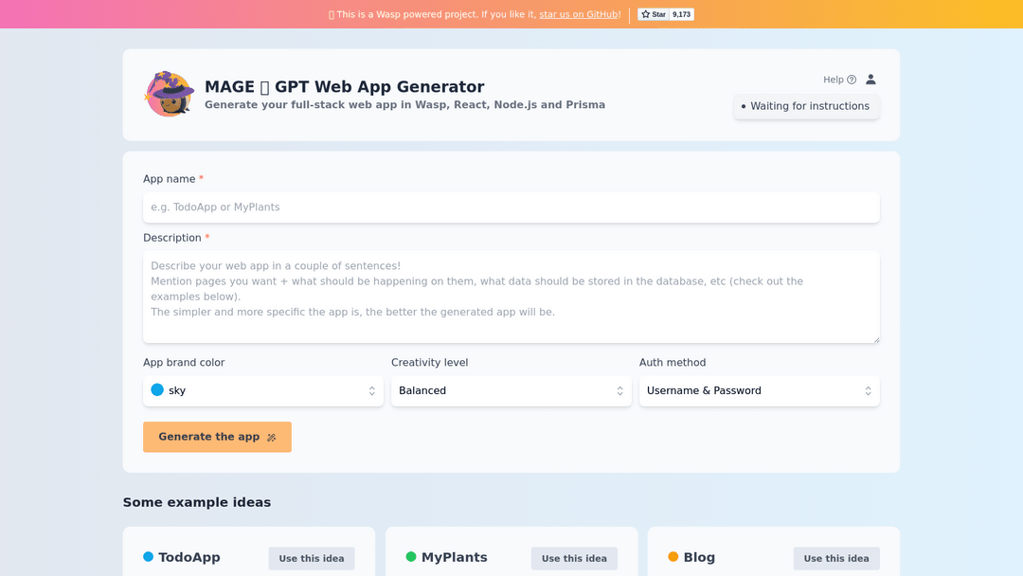Screen dimensions: 1023x576
Task: Click the sky color dot
Action: [x=157, y=389]
